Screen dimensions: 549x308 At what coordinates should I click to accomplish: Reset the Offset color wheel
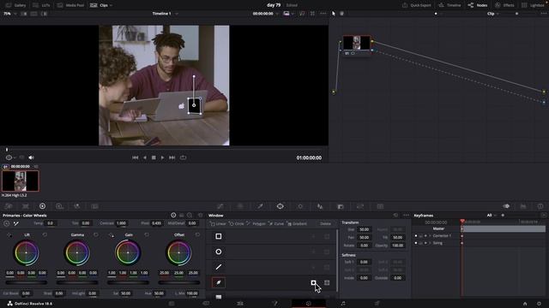(197, 234)
